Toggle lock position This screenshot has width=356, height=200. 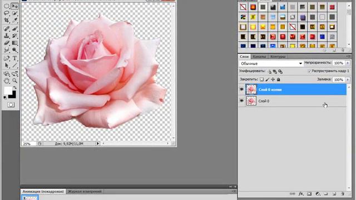tap(273, 79)
